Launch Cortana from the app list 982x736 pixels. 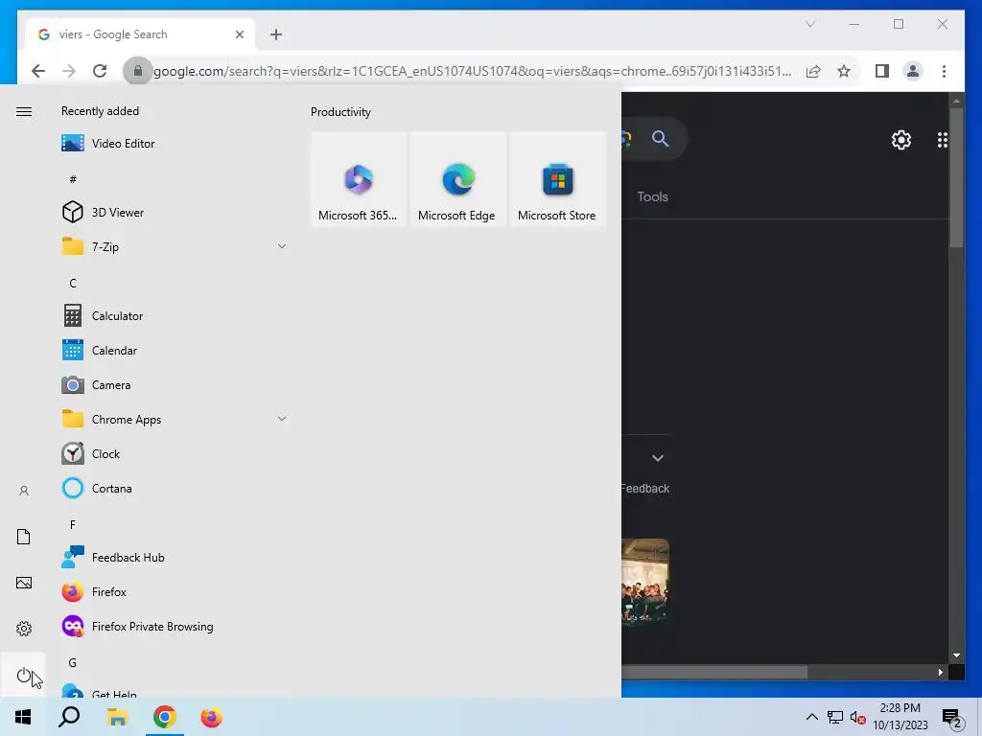coord(175,488)
